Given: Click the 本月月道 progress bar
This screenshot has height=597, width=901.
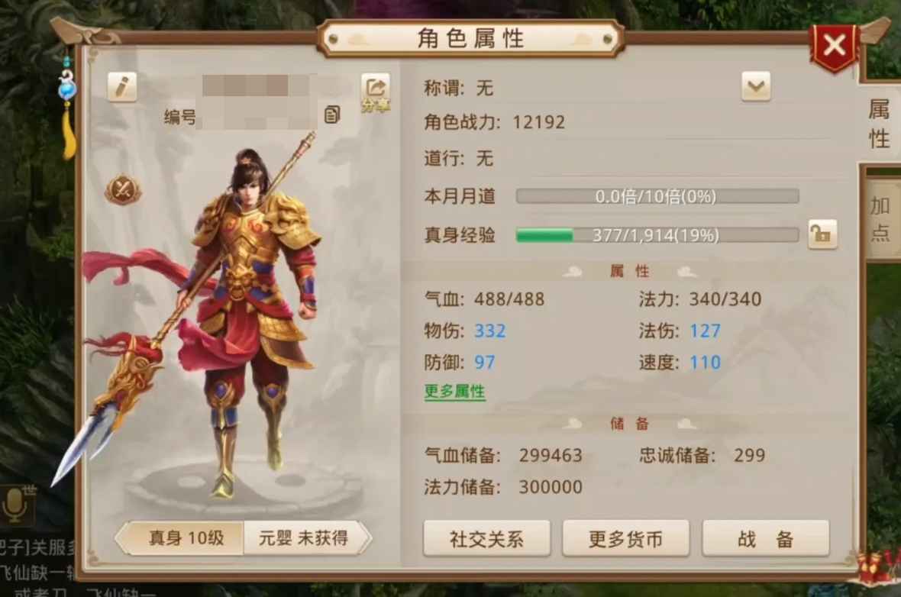Looking at the screenshot, I should tap(657, 196).
